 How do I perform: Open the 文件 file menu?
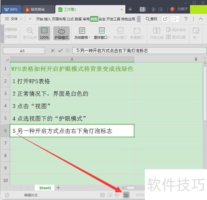[12, 19]
